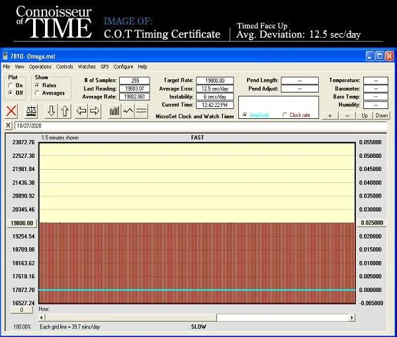Viewport: 397px width, 337px height.
Task: Click the Average Rate field
Action: pos(134,96)
